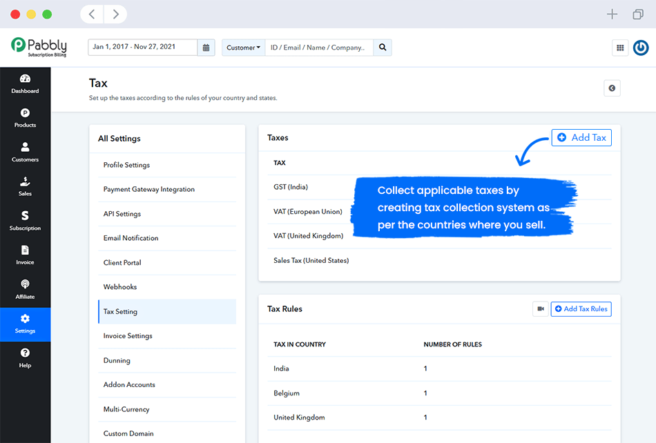Click the Add Tax button
This screenshot has height=443, width=656.
point(581,137)
